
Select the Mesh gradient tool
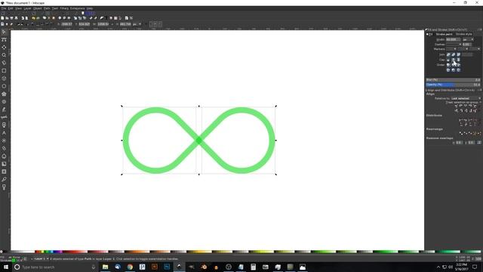pyautogui.click(x=4, y=172)
